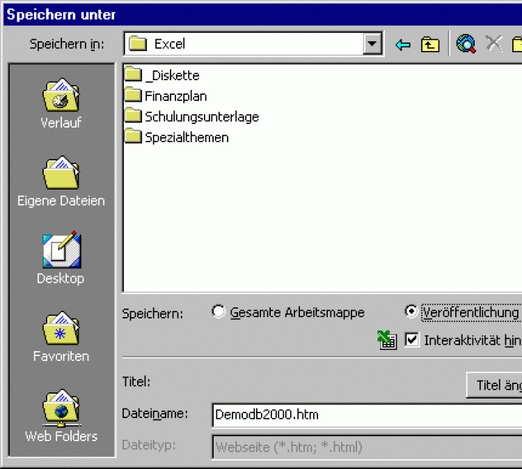Click the Search the Web icon

point(466,45)
